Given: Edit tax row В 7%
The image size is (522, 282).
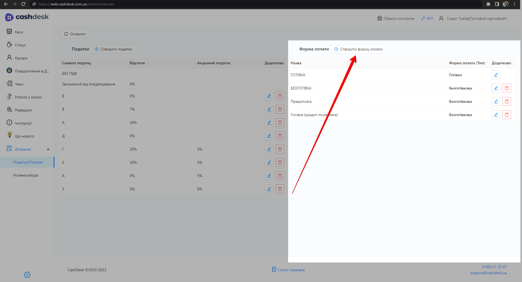Looking at the screenshot, I should click(x=269, y=109).
